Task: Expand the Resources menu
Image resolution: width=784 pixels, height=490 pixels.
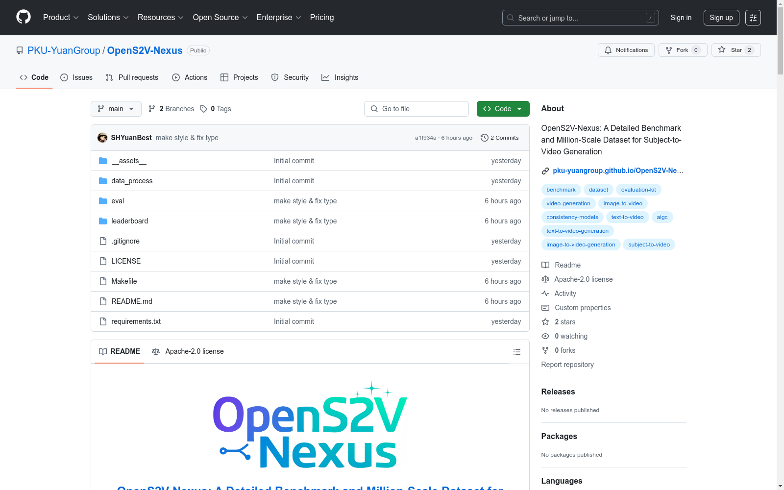Action: (x=161, y=18)
